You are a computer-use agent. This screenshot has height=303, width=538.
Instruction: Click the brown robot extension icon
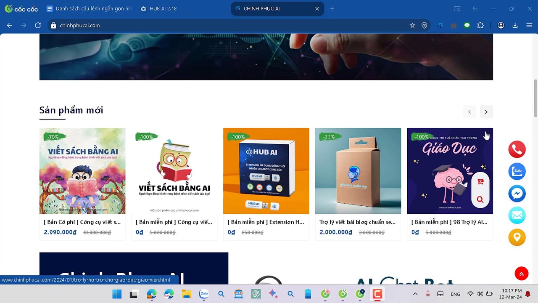tap(454, 25)
